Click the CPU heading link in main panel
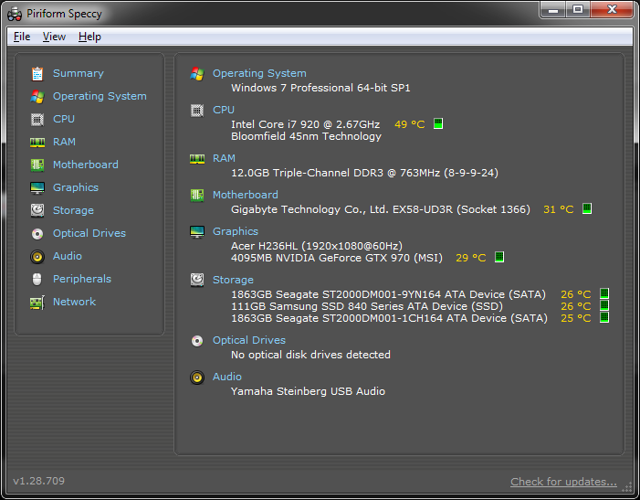The image size is (640, 500). click(x=224, y=111)
